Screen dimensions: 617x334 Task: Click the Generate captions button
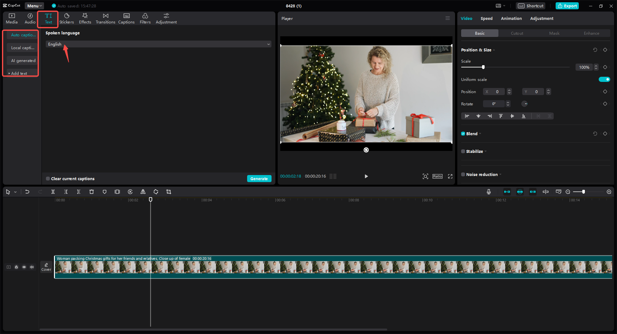259,179
